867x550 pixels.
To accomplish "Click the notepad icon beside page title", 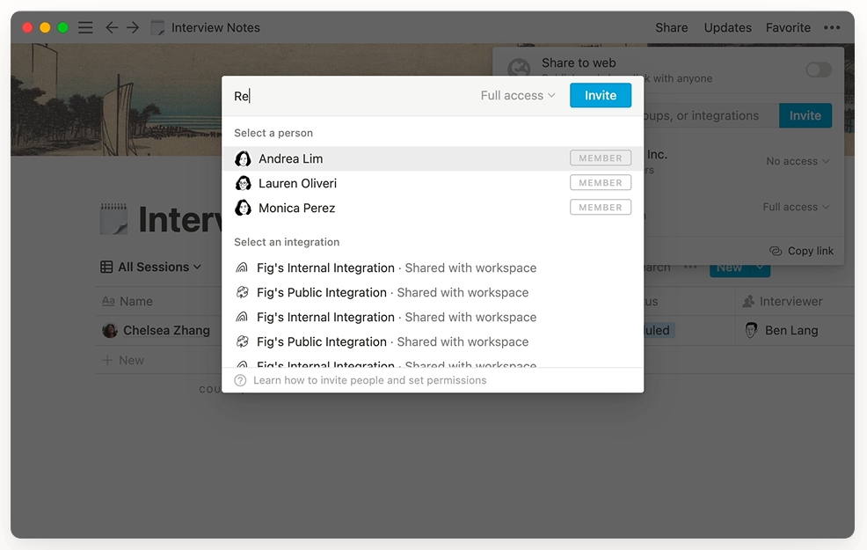I will 114,219.
